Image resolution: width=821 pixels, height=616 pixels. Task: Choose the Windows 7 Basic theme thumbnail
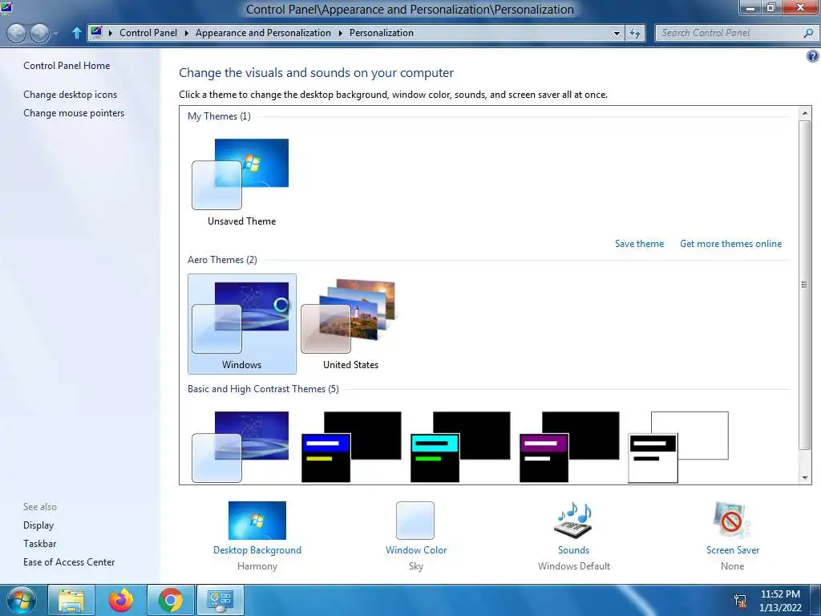coord(241,447)
